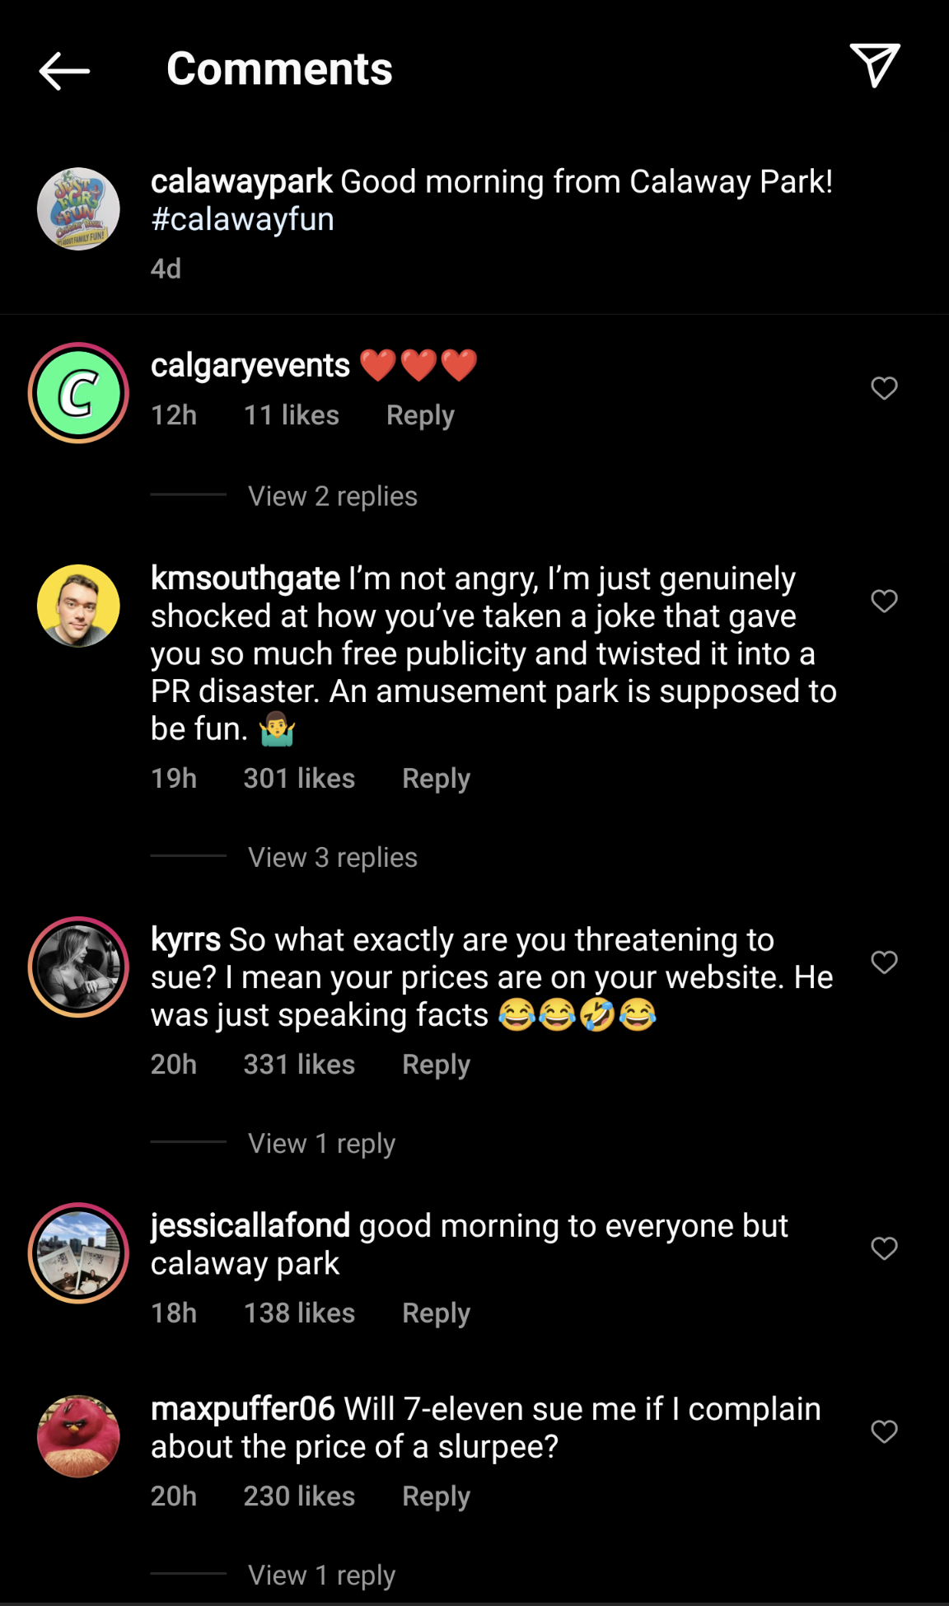The width and height of the screenshot is (949, 1606).
Task: Heart maxpuffer06's slurpee comment
Action: pyautogui.click(x=884, y=1431)
